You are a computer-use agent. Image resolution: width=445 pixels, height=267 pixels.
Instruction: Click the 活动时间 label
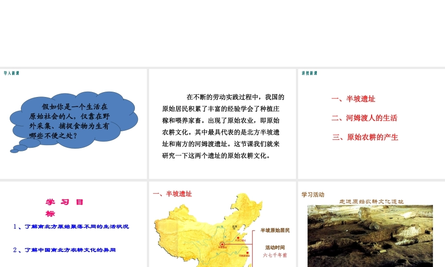click(275, 247)
